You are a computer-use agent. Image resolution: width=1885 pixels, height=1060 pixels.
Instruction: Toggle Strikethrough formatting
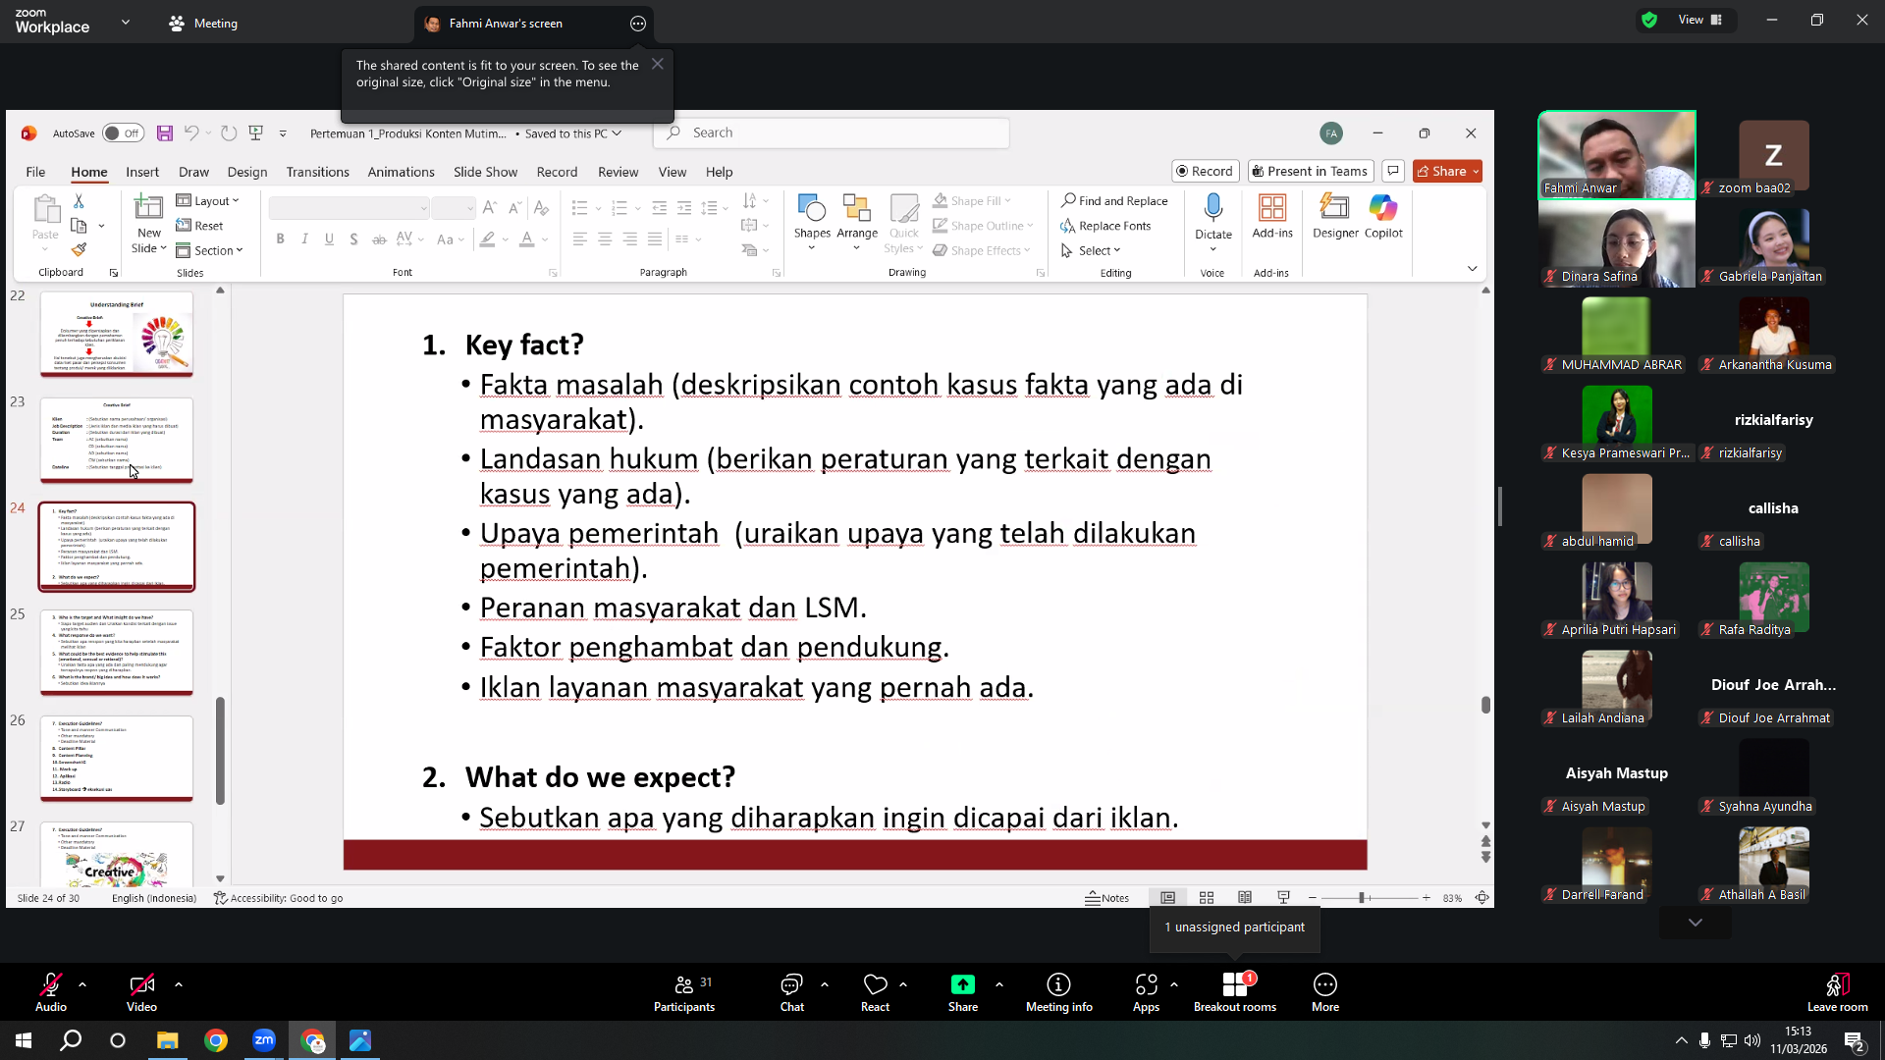(379, 238)
